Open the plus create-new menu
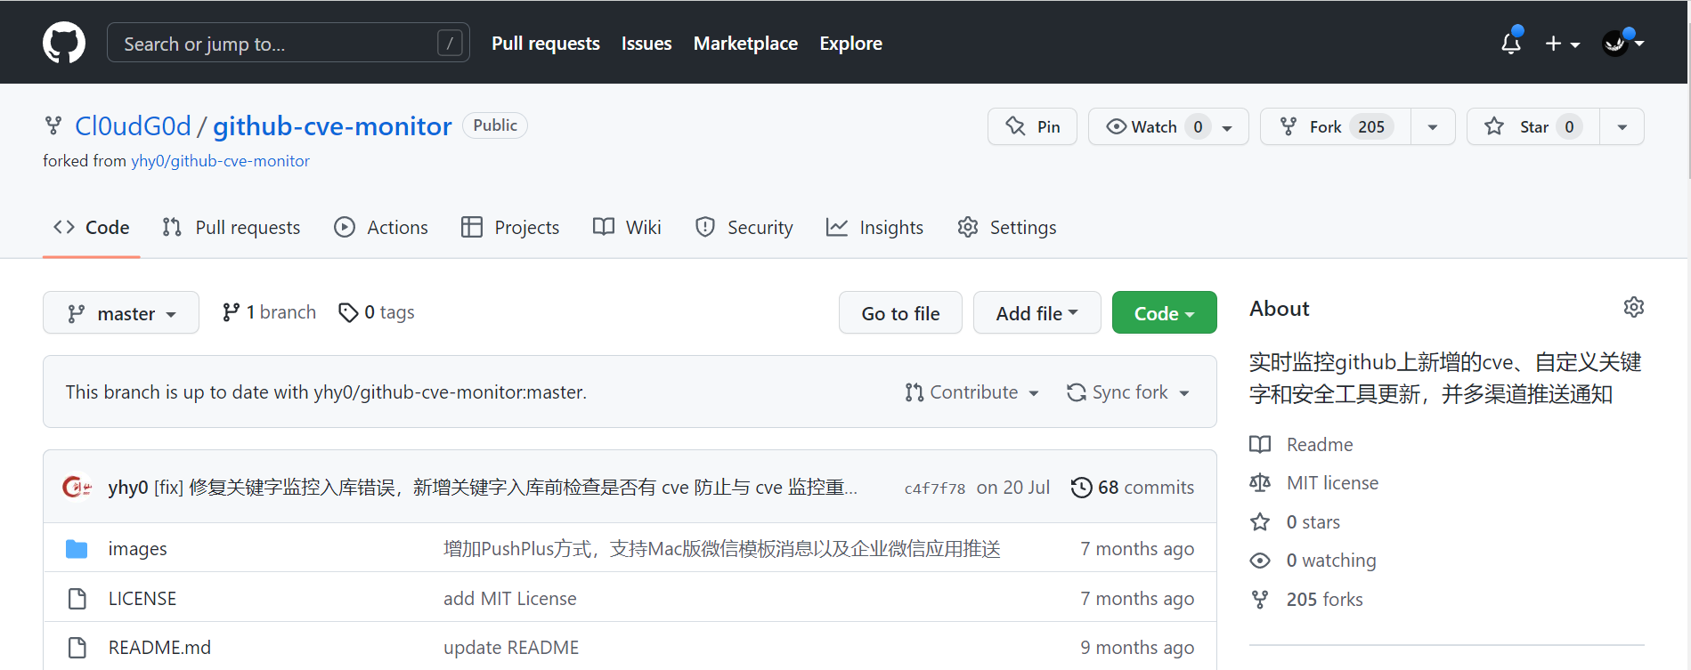 pos(1562,43)
